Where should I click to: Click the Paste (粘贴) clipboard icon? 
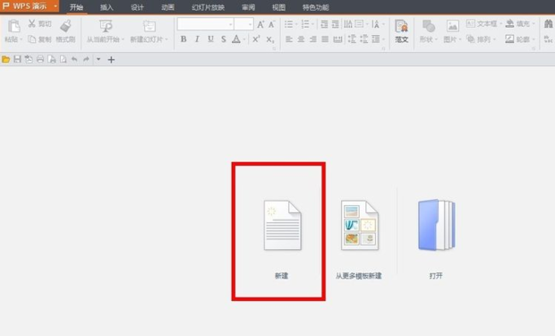tap(13, 26)
